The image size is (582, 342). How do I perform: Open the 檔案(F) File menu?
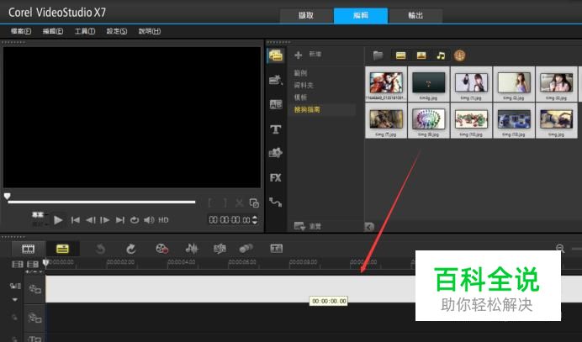[21, 31]
